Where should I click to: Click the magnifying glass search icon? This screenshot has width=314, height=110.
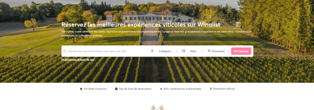click(65, 51)
